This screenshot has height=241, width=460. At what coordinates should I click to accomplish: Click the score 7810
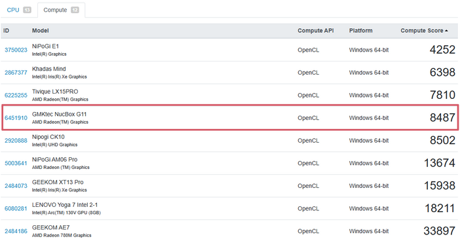(442, 95)
